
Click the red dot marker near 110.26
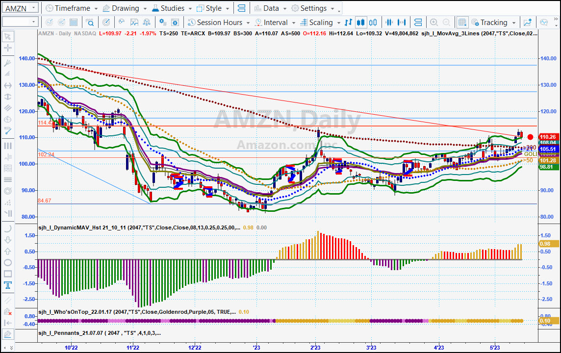click(530, 137)
